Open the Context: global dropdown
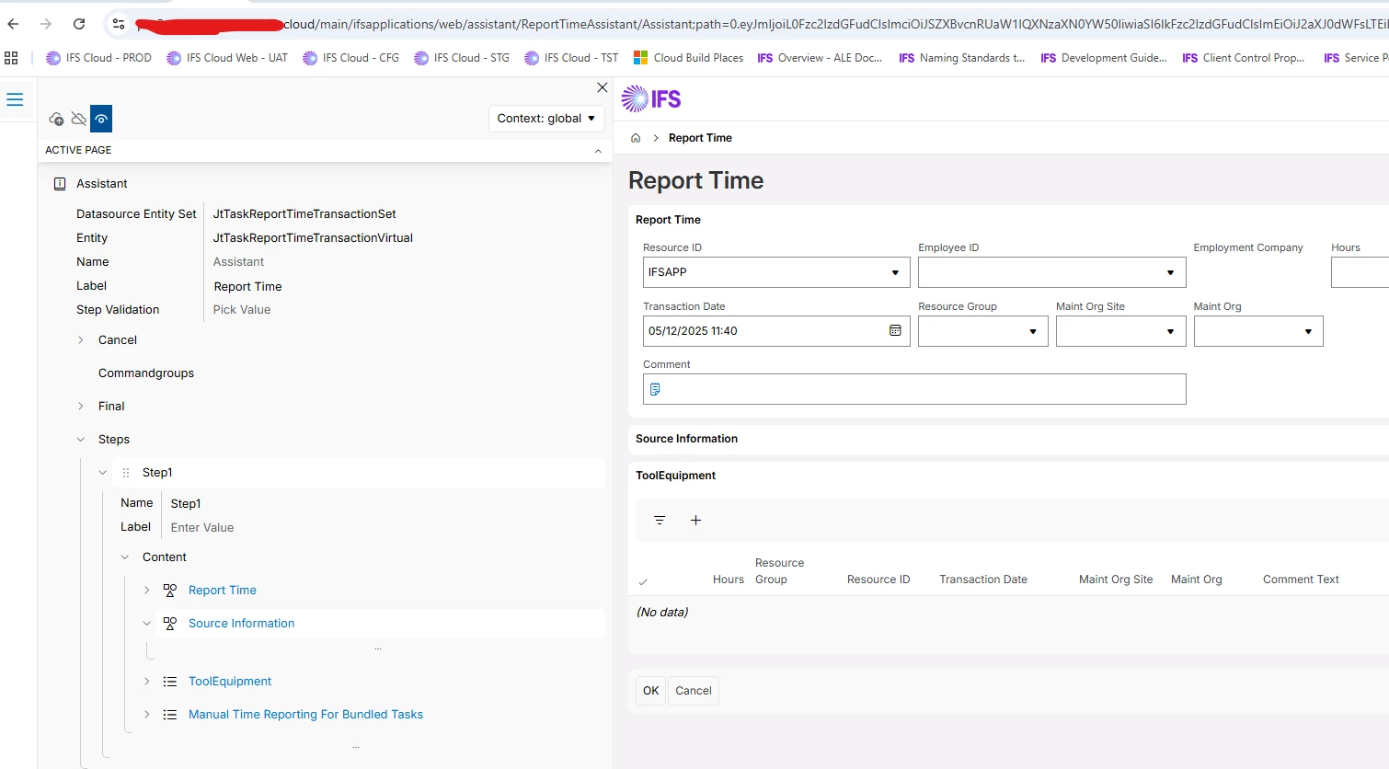 coord(545,118)
